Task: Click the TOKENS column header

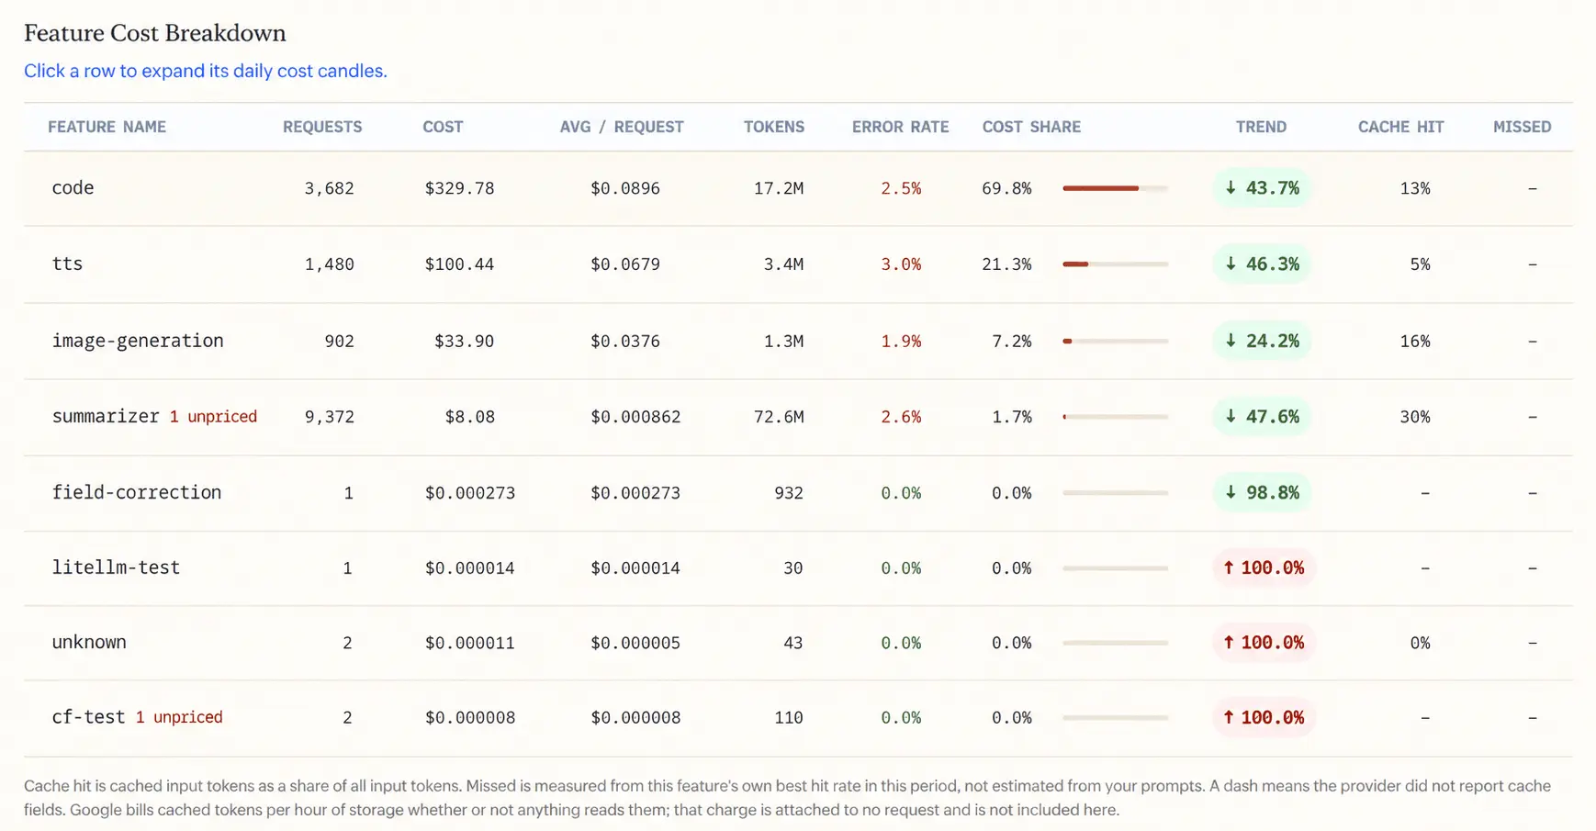Action: tap(774, 127)
